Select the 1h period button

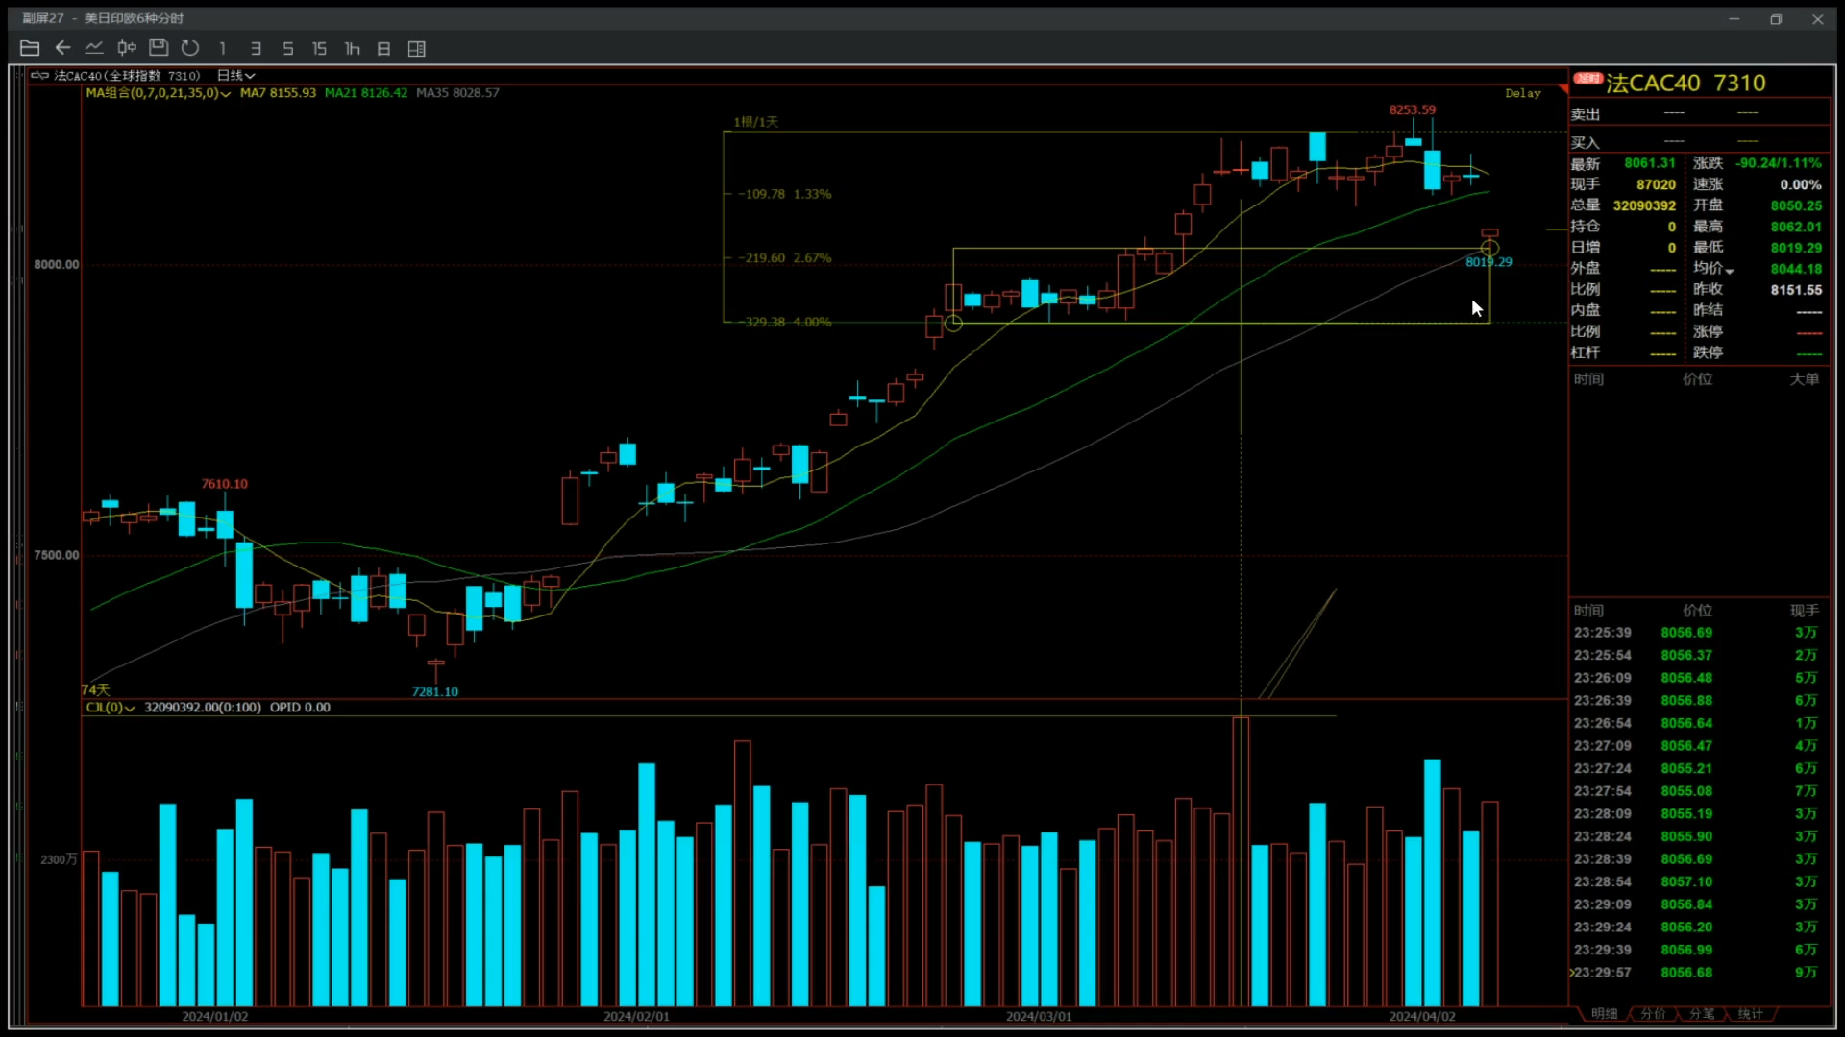pos(352,48)
